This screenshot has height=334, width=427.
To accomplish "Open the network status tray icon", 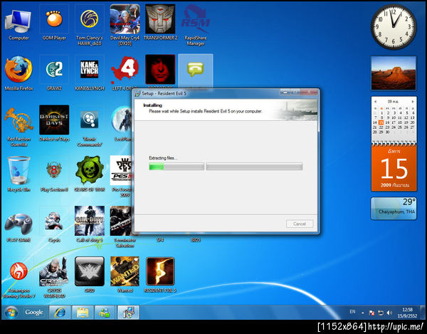I will 381,313.
